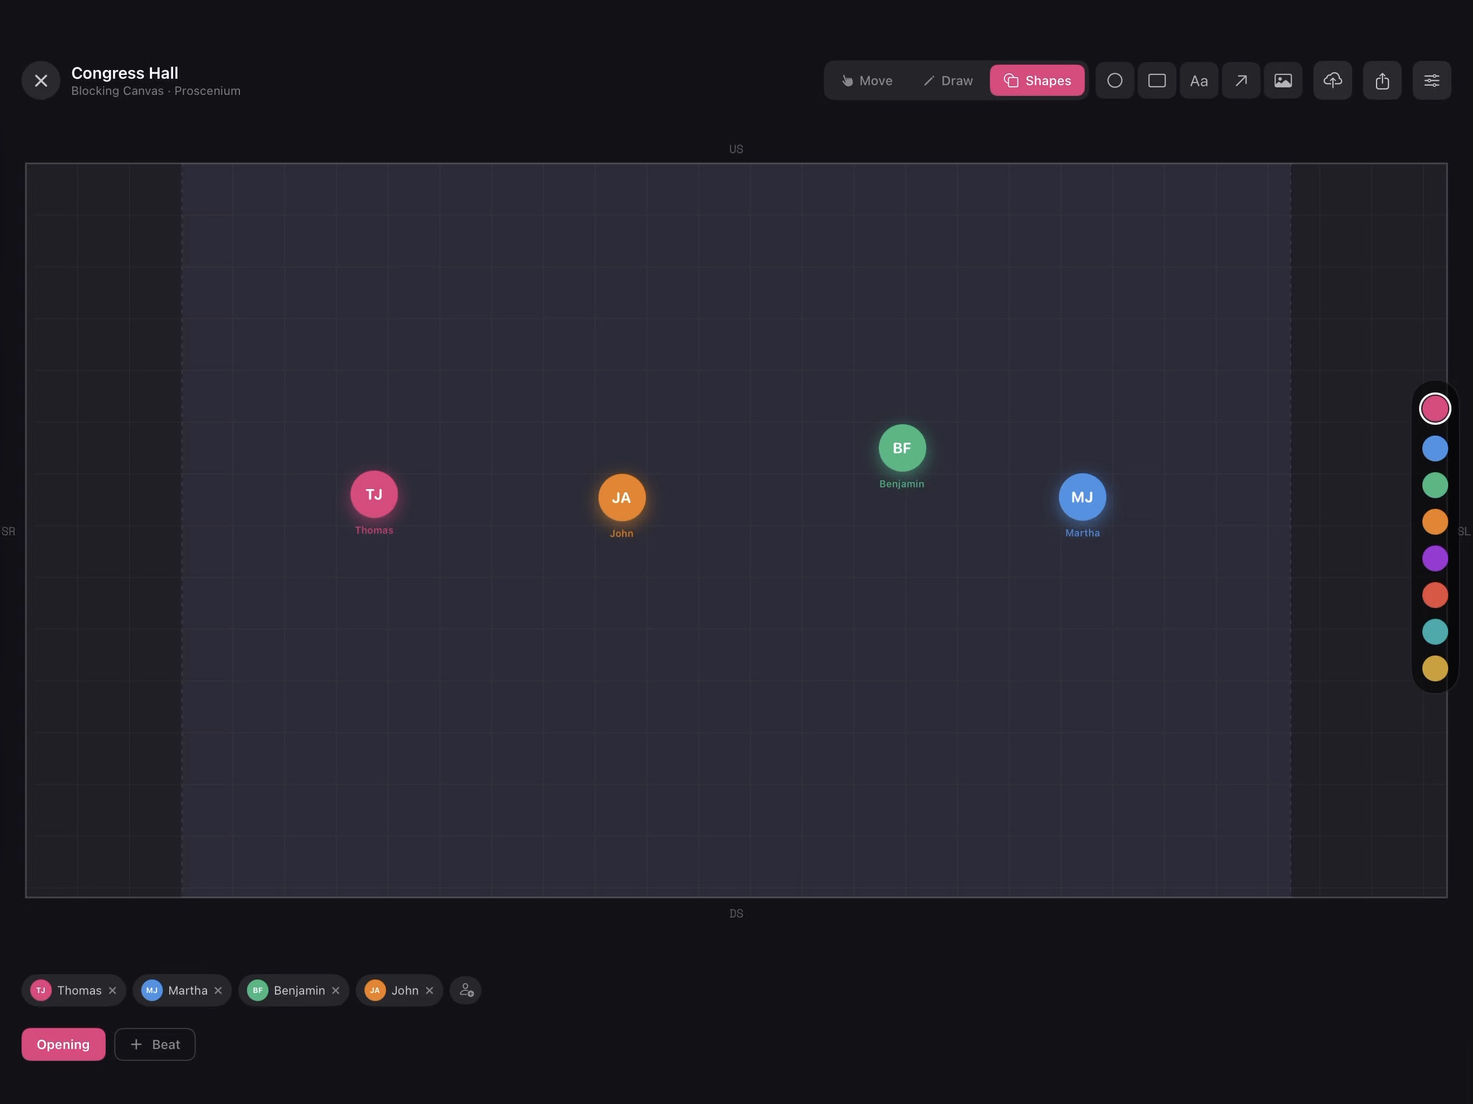The width and height of the screenshot is (1473, 1104).
Task: Click the Congress Hall title
Action: [125, 73]
